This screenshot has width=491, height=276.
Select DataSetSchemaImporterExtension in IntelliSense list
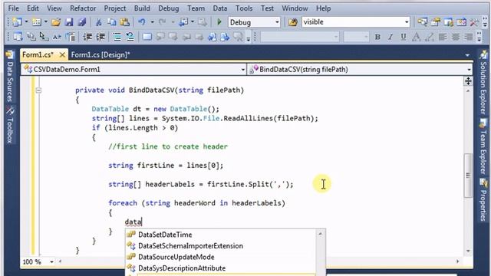(190, 246)
